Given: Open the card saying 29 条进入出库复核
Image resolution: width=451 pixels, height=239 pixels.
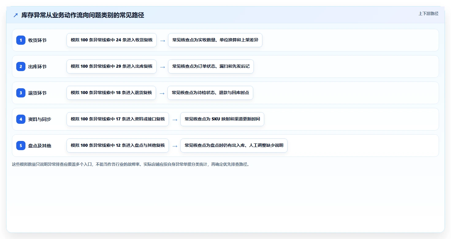Looking at the screenshot, I should tap(112, 66).
